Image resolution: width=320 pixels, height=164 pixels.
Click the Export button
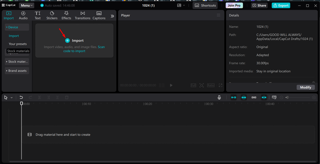point(281,5)
